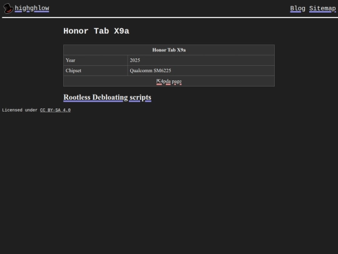Go to the Blog page
This screenshot has width=338, height=254.
coord(297,9)
